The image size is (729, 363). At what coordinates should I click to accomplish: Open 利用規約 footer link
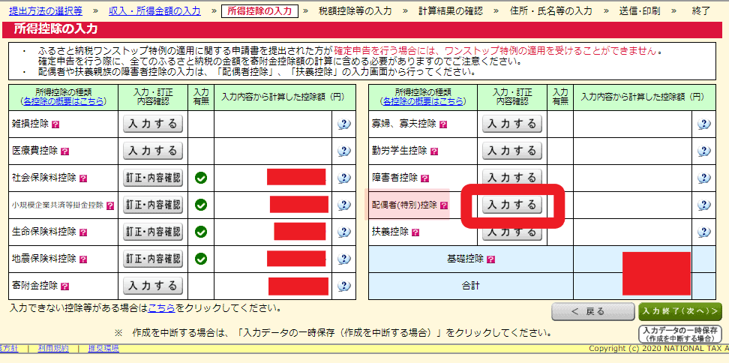(53, 348)
